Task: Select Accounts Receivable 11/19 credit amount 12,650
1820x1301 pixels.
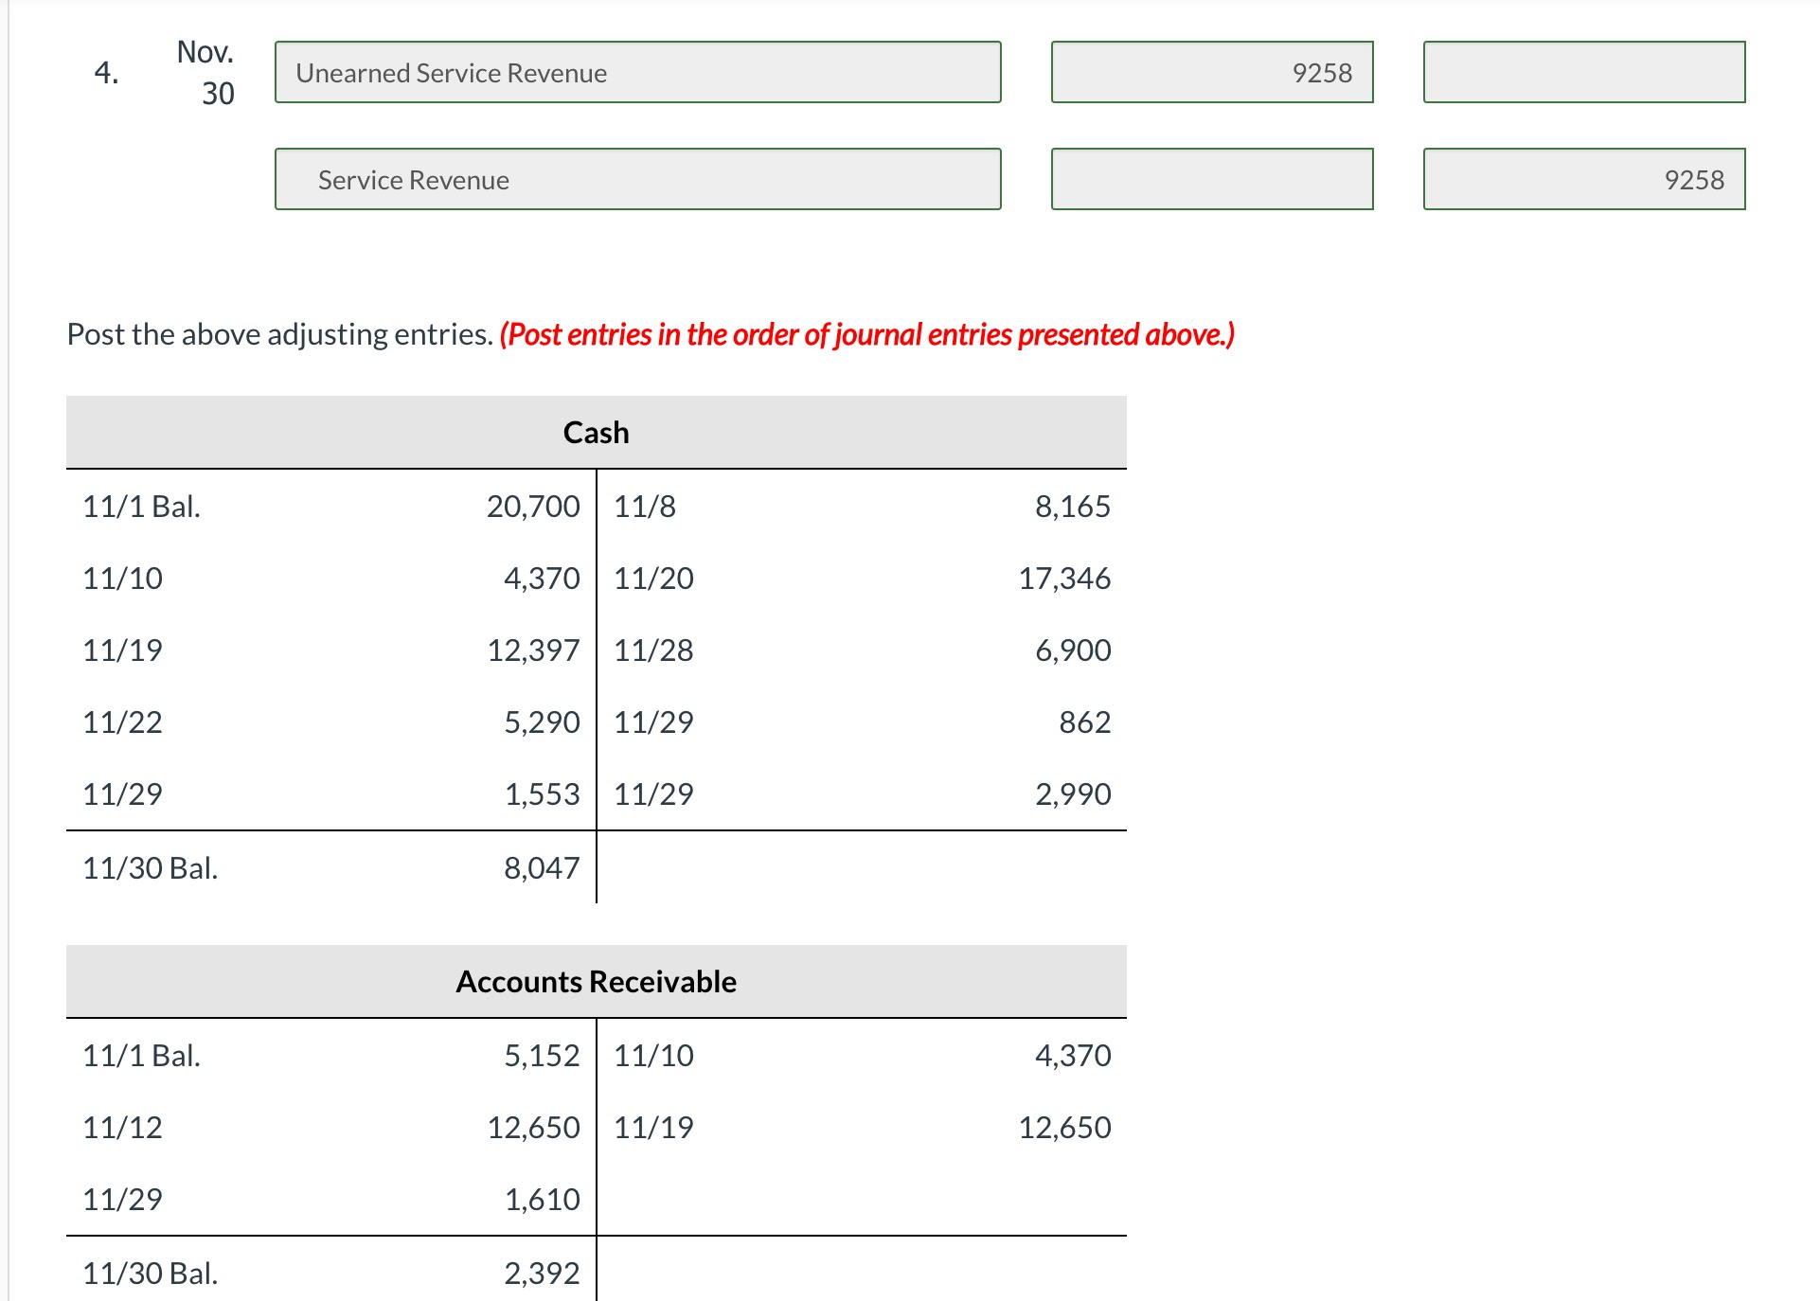Action: point(1064,1128)
